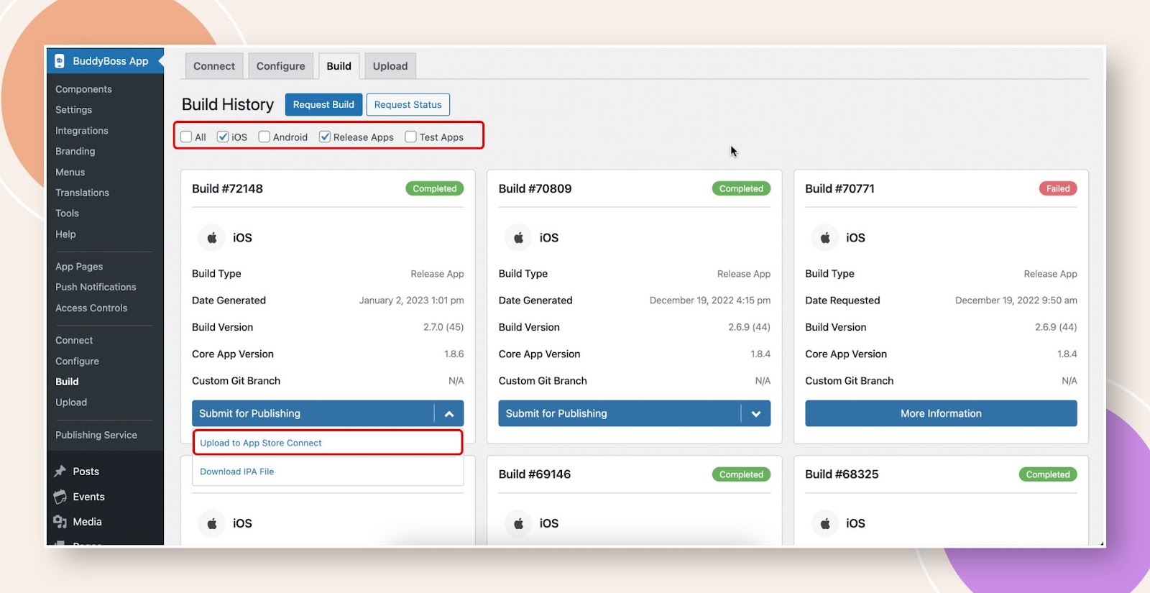Click Apple icon in Build #69146 card

pyautogui.click(x=519, y=523)
